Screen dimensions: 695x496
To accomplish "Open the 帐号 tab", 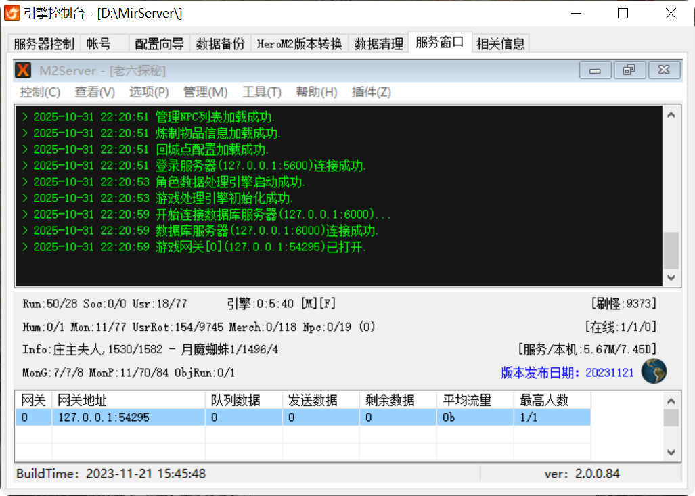I will 99,43.
